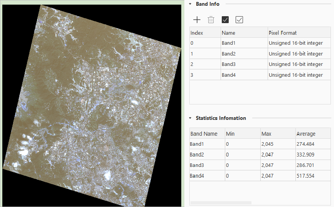Screen dimensions: 334x207
Task: Click the Min column header
Action: (x=243, y=134)
